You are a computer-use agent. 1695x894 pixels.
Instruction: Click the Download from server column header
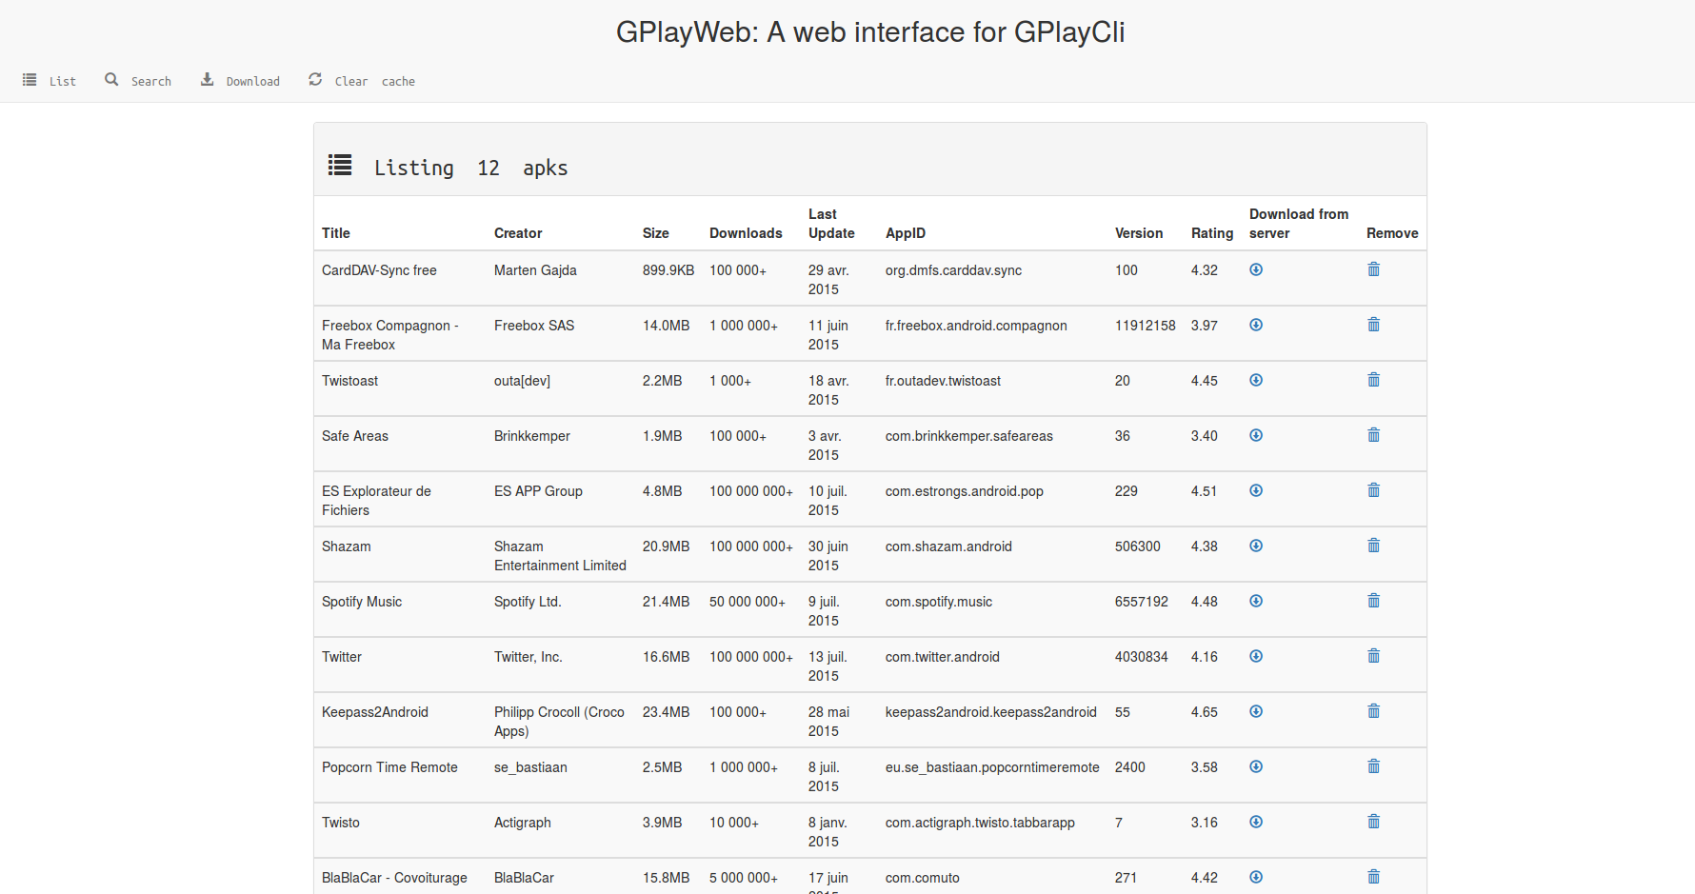pyautogui.click(x=1299, y=224)
